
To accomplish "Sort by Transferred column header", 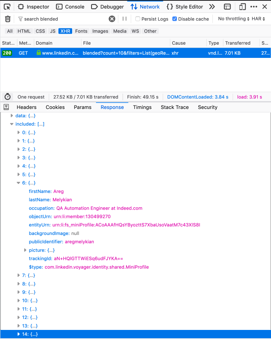I will pyautogui.click(x=242, y=43).
